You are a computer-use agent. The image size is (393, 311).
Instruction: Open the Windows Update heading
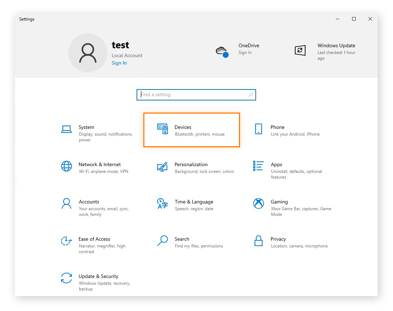[336, 45]
